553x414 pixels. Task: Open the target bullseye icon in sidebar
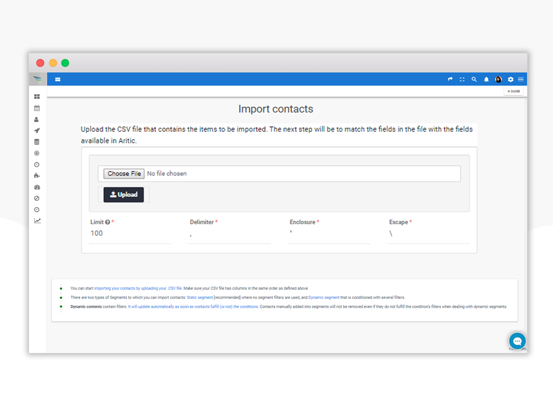point(37,153)
